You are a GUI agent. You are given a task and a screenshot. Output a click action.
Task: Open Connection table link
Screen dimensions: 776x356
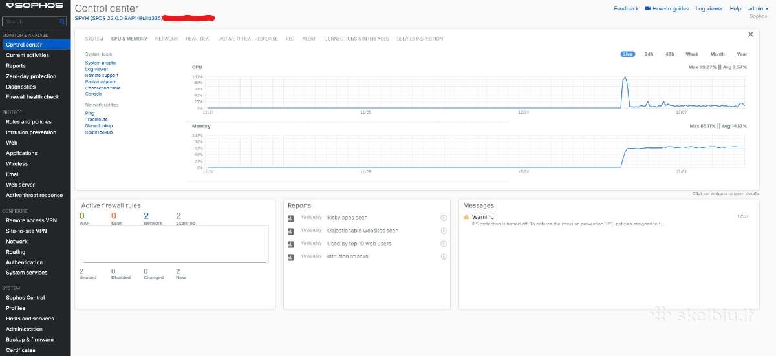103,88
